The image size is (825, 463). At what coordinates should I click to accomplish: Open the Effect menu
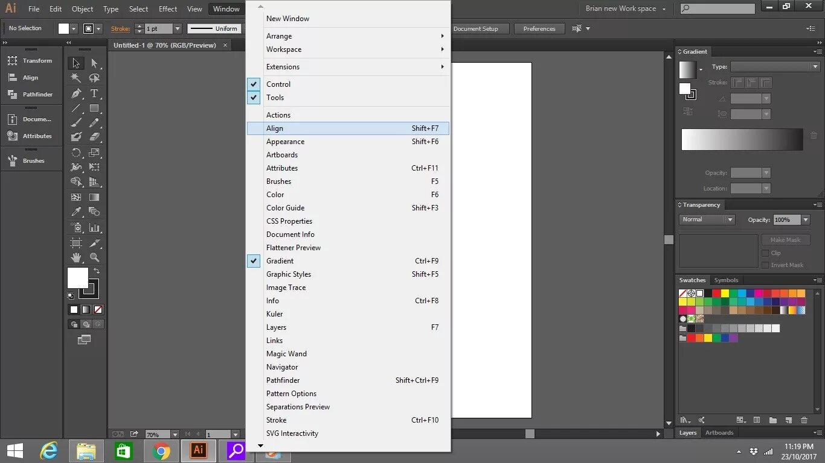tap(168, 9)
